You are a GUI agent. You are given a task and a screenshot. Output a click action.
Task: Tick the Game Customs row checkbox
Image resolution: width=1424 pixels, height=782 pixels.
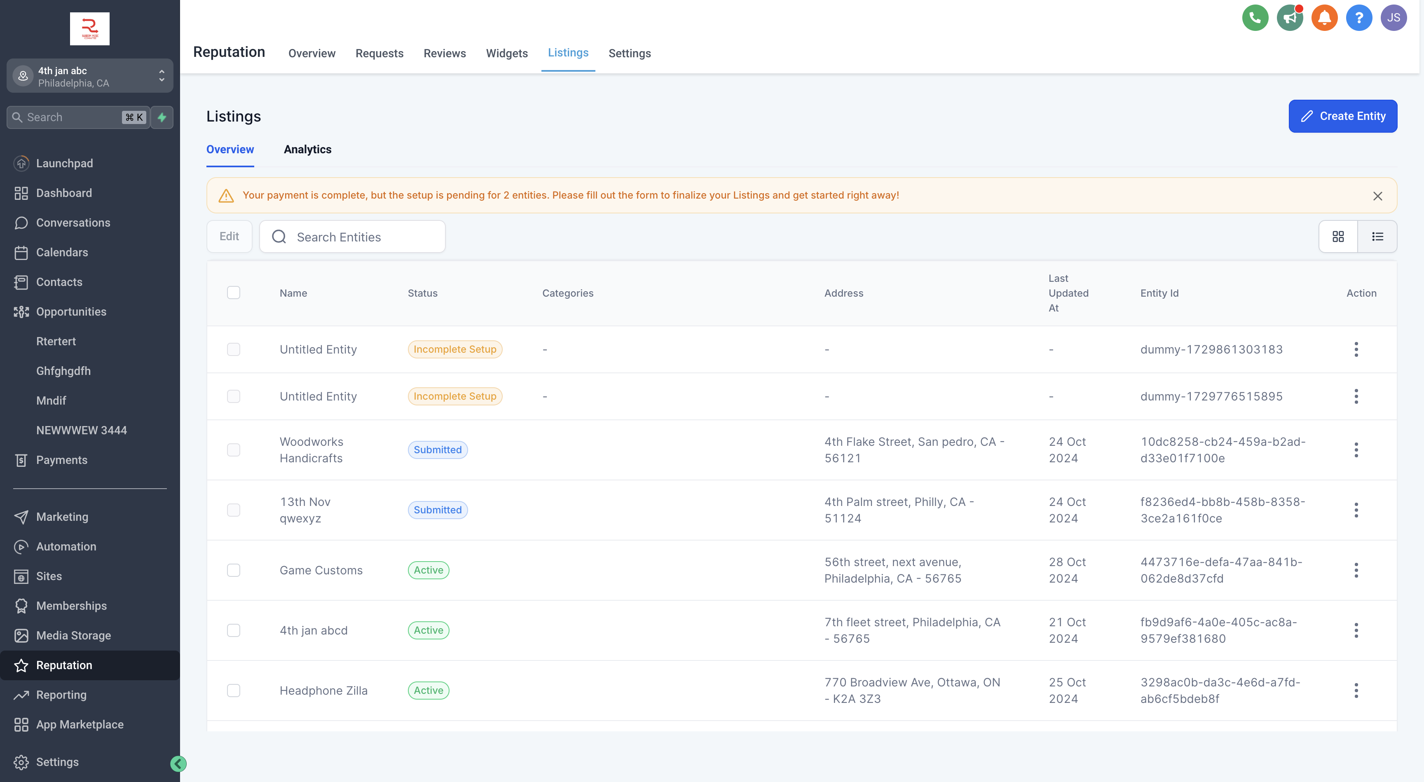pyautogui.click(x=233, y=570)
